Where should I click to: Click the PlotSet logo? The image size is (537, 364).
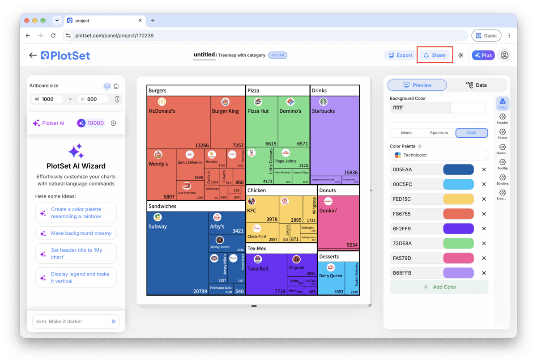point(65,55)
